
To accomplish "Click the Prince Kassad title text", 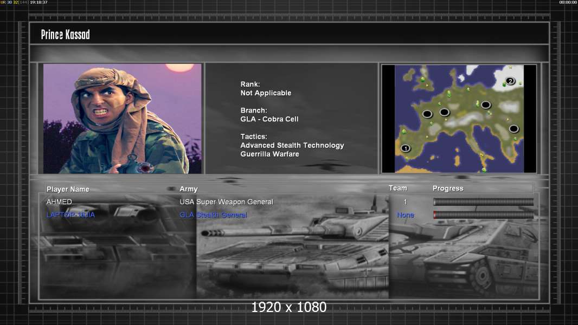I will [65, 35].
